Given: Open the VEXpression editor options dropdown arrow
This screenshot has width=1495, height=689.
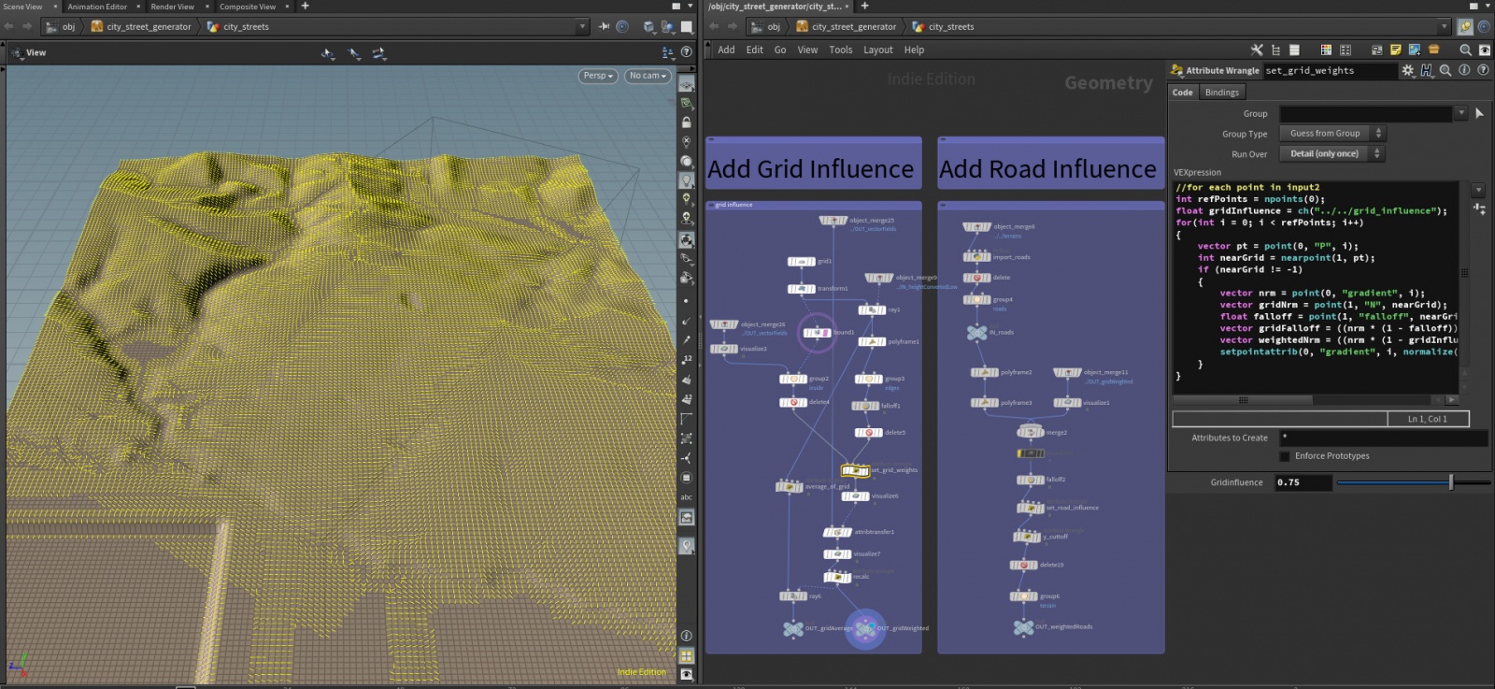Looking at the screenshot, I should pyautogui.click(x=1478, y=190).
